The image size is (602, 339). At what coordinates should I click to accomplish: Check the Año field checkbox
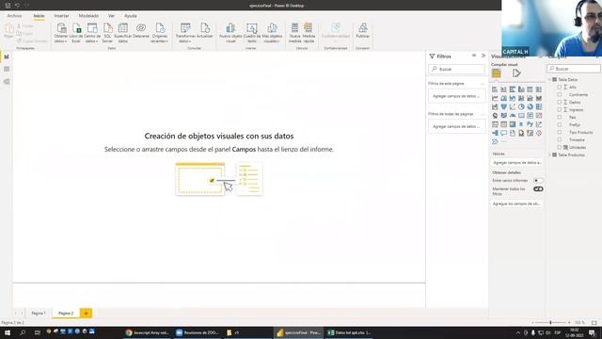click(560, 88)
